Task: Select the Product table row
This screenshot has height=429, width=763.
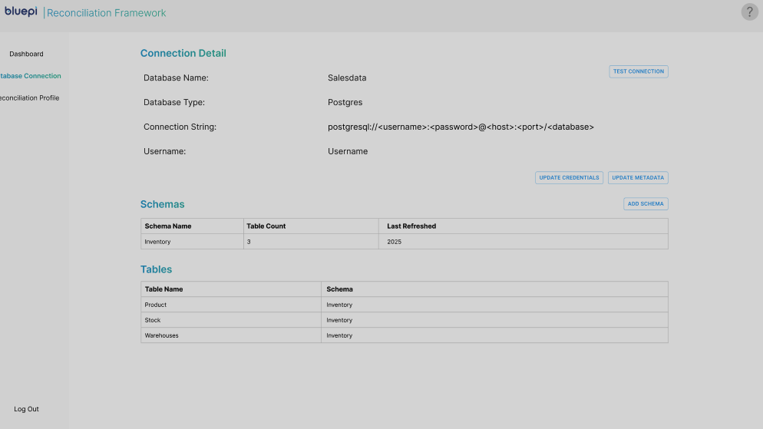Action: pyautogui.click(x=404, y=305)
